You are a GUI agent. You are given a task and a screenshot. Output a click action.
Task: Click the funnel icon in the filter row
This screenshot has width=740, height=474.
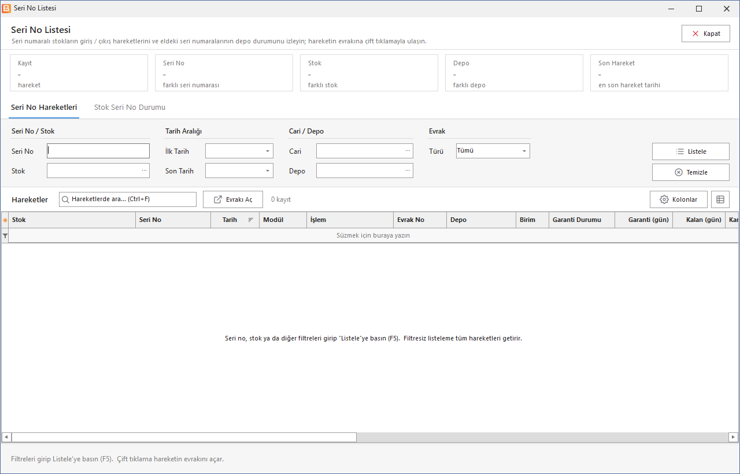[5, 236]
